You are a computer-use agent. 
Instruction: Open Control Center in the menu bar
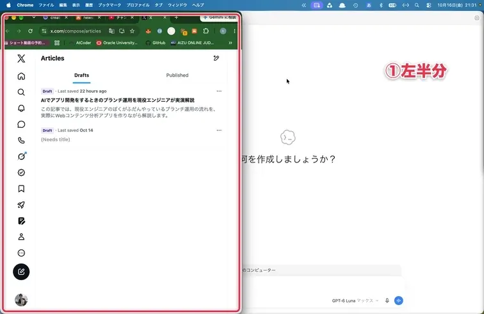(429, 5)
